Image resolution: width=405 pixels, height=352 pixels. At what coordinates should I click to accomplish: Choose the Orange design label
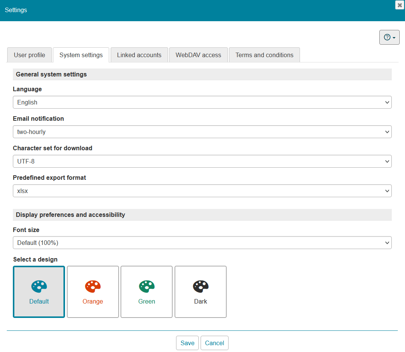pos(93,302)
